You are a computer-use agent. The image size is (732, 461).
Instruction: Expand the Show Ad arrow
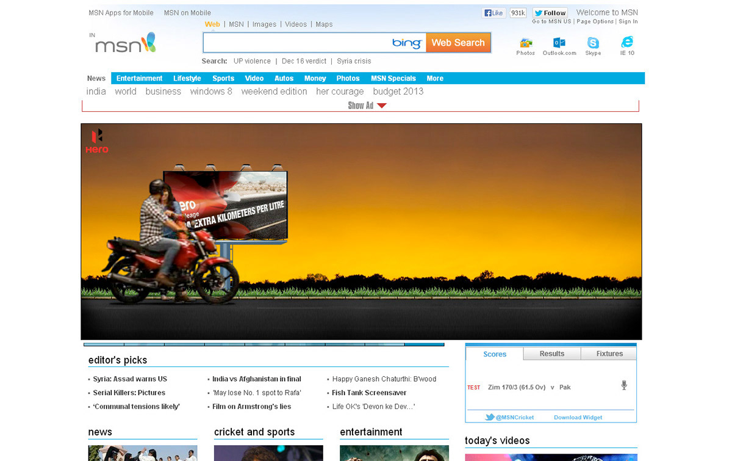point(382,106)
